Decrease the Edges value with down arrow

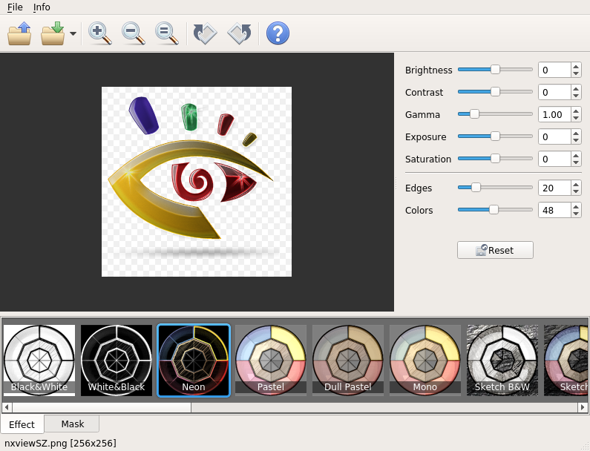point(576,192)
